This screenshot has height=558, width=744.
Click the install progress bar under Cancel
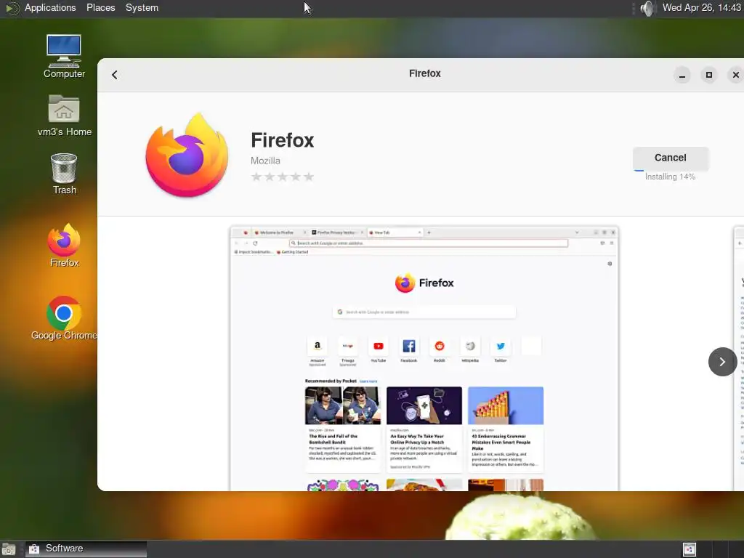(x=670, y=170)
